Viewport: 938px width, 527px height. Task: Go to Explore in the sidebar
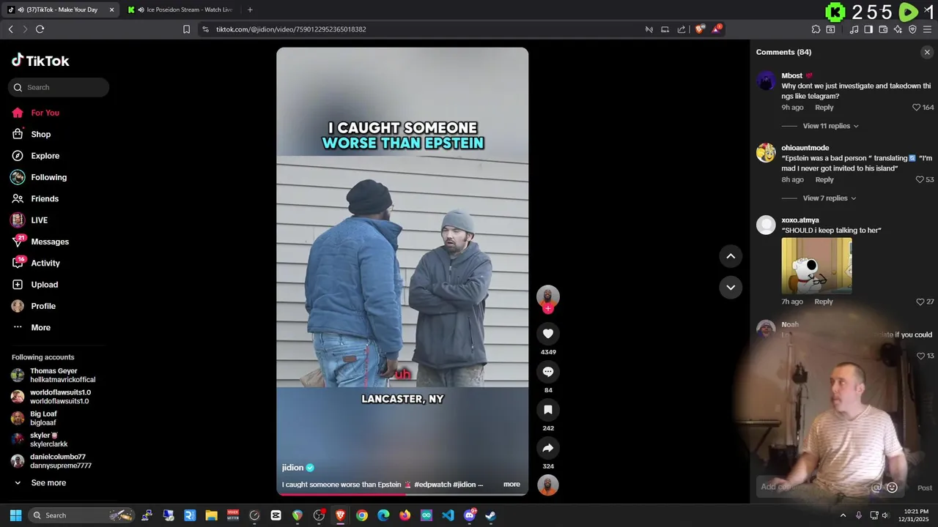pos(45,156)
